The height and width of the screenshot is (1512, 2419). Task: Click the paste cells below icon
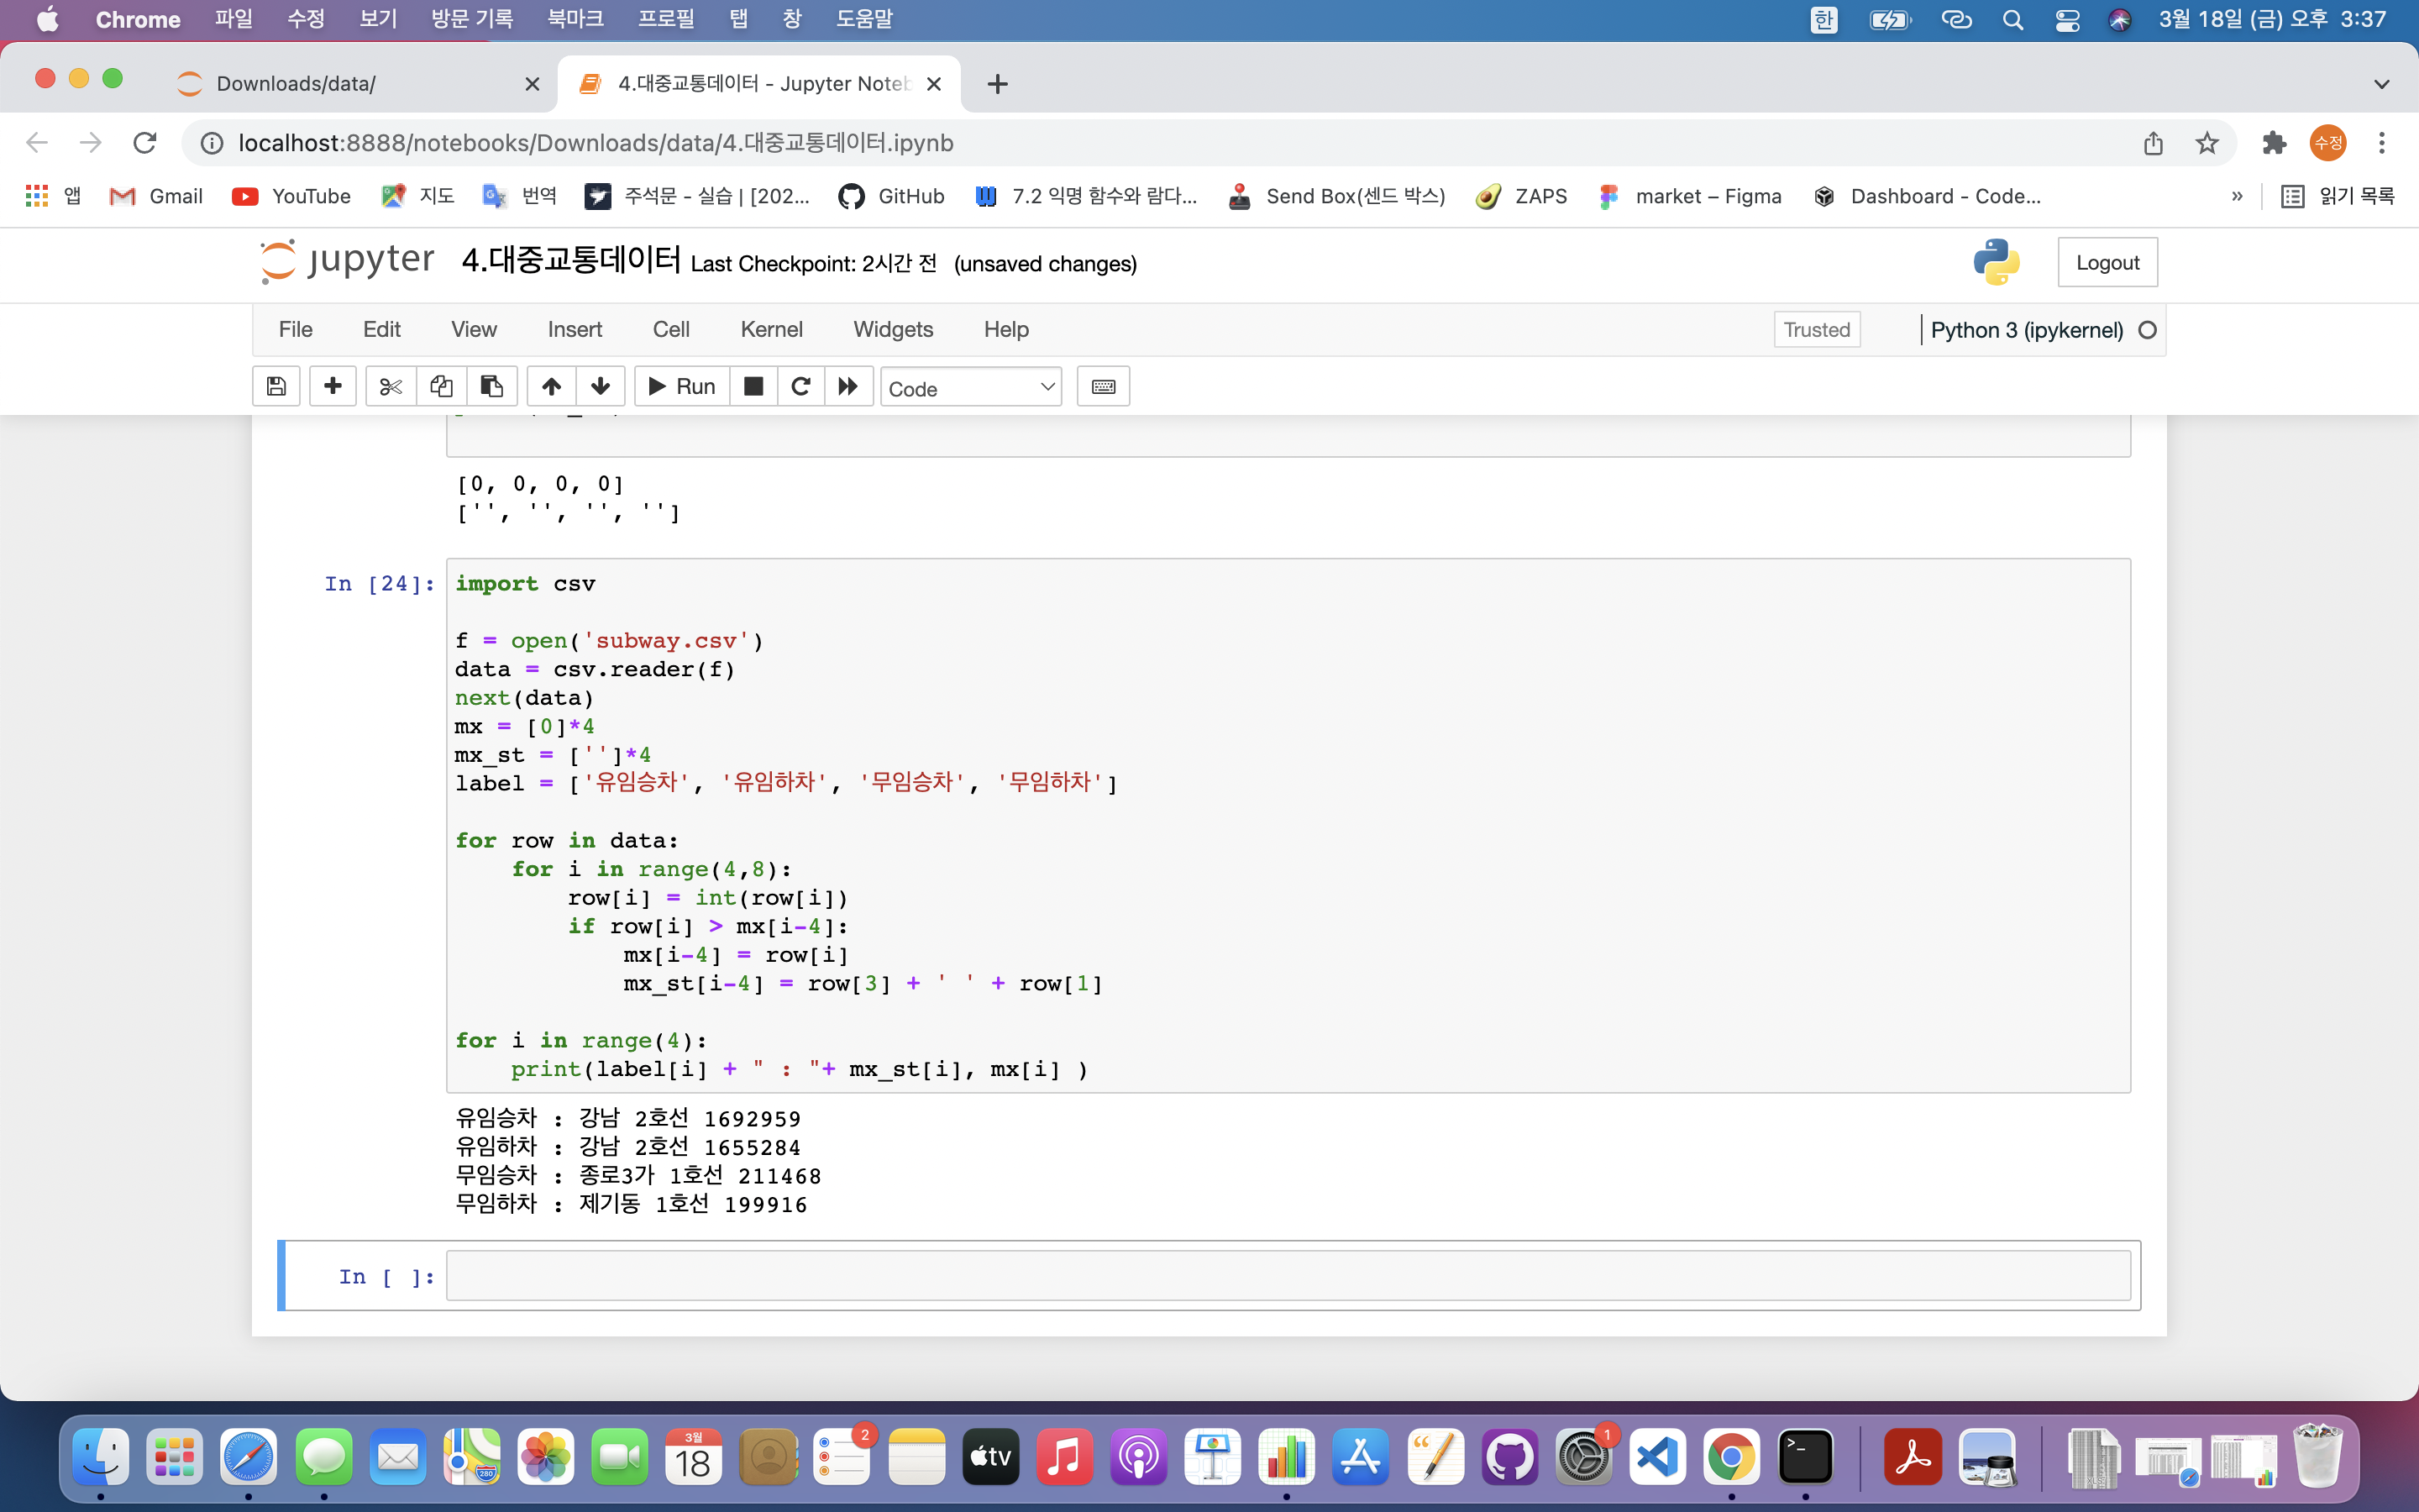491,387
